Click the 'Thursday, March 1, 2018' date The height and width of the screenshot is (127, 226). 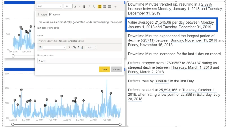point(191,67)
